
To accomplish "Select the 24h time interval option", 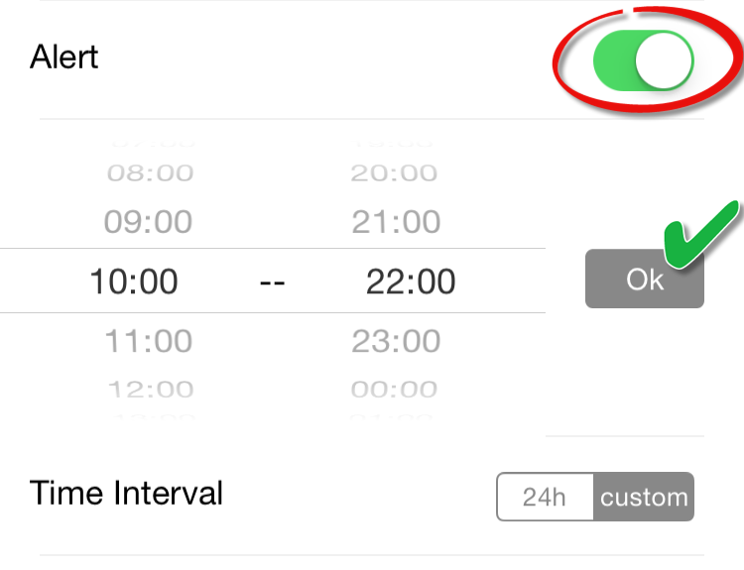I will [x=545, y=497].
